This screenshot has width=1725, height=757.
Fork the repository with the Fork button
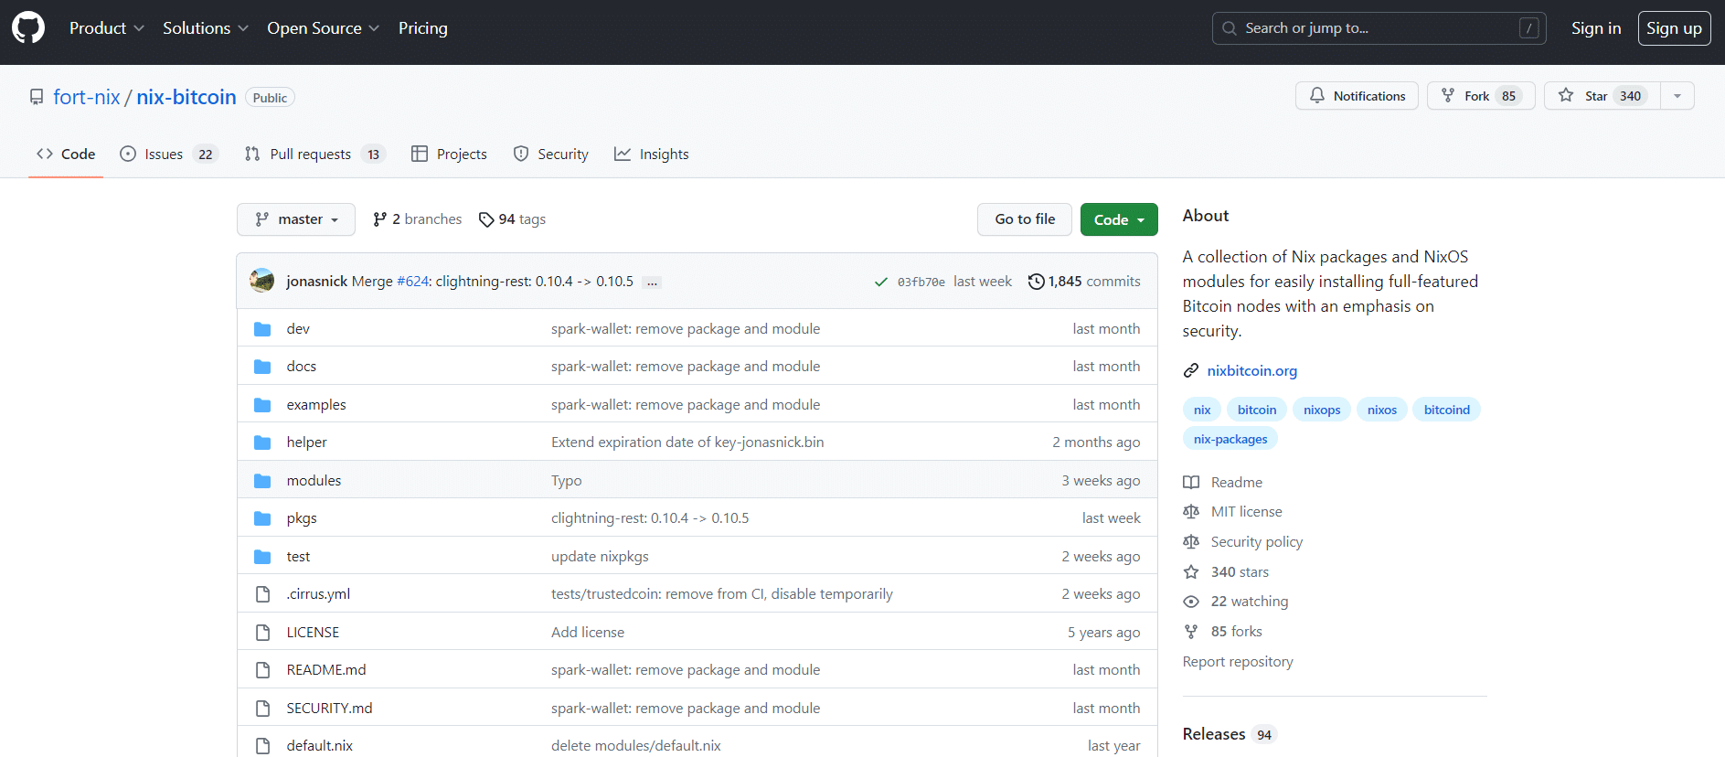pyautogui.click(x=1481, y=96)
